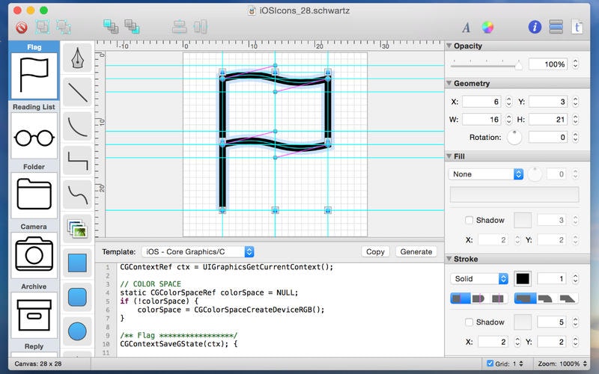599x374 pixels.
Task: Click the Geometry Y field showing 3
Action: click(x=548, y=102)
